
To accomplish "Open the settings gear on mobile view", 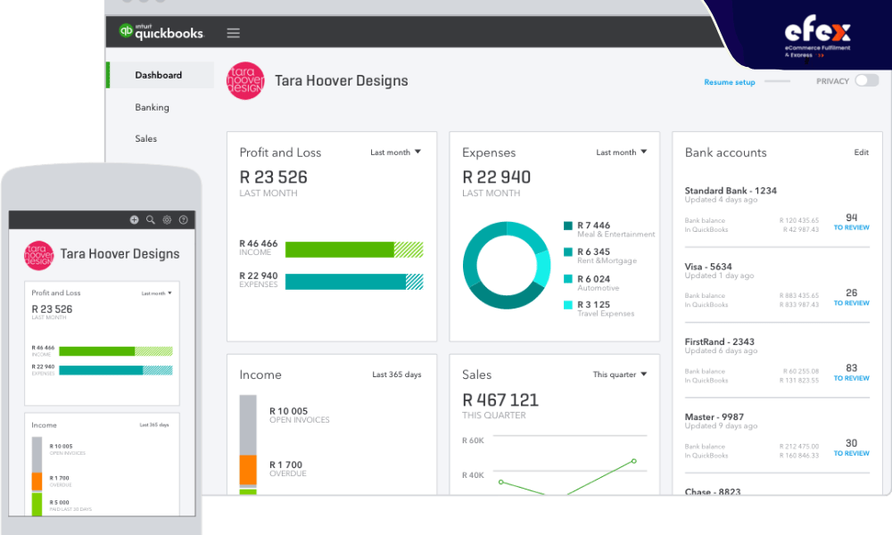I will [x=168, y=219].
